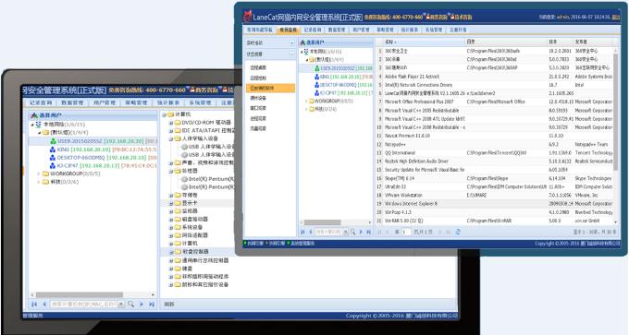
Task: Expand the WORKGROUP folder in the front window tree
Action: [306, 101]
